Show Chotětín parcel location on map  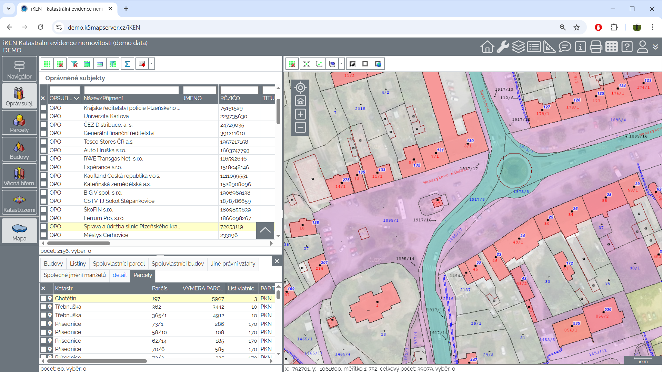coord(50,298)
